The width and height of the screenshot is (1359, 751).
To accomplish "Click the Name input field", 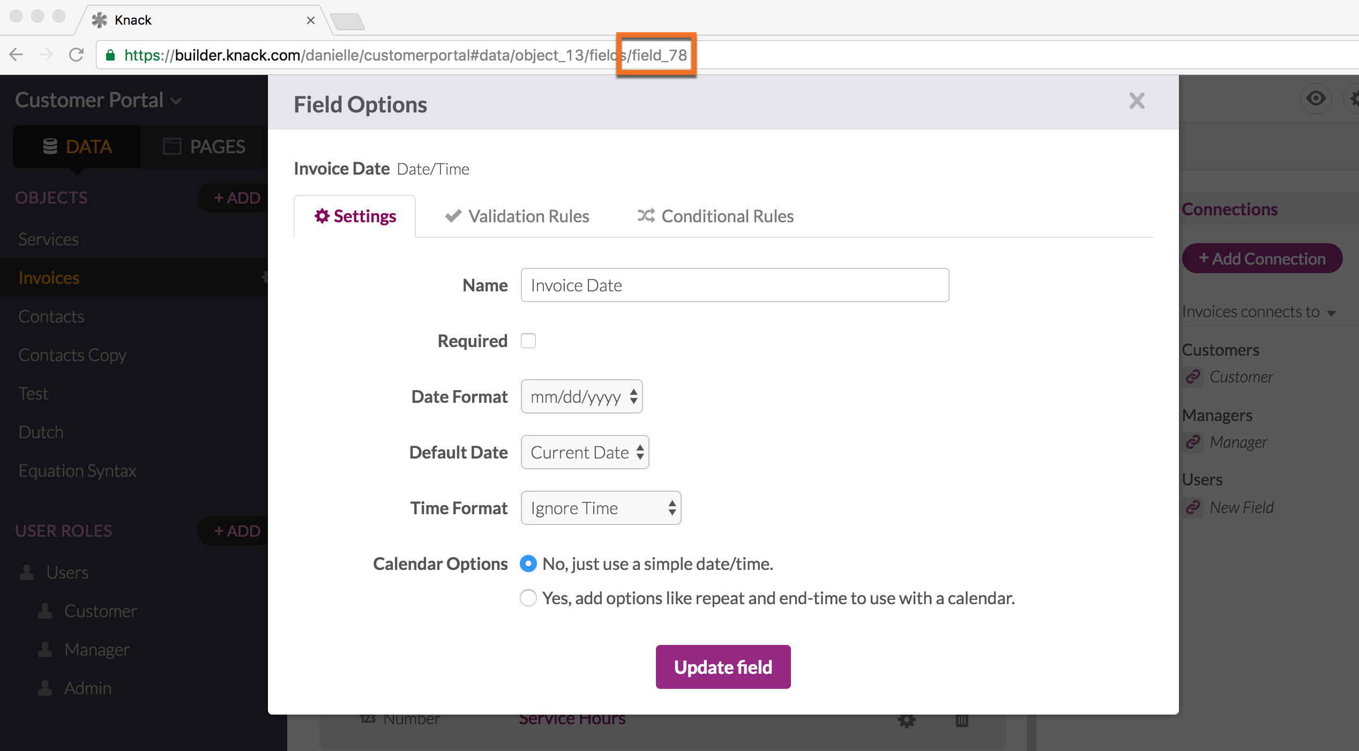I will coord(735,286).
